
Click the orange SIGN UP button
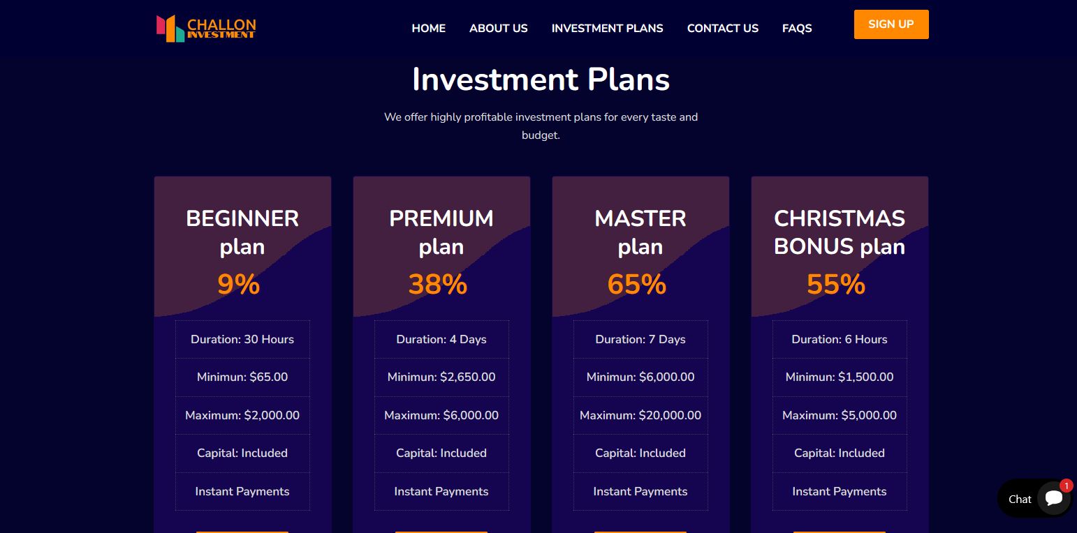[x=891, y=24]
